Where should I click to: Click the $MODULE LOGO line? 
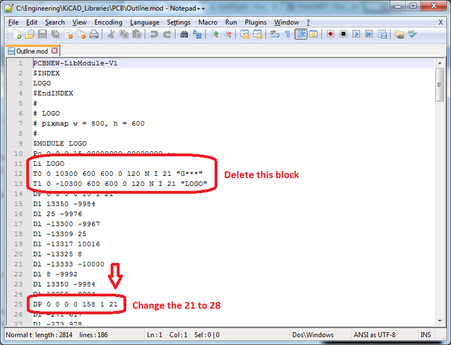tap(60, 143)
